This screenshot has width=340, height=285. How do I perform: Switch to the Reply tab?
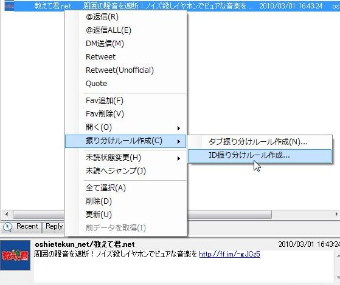click(54, 227)
